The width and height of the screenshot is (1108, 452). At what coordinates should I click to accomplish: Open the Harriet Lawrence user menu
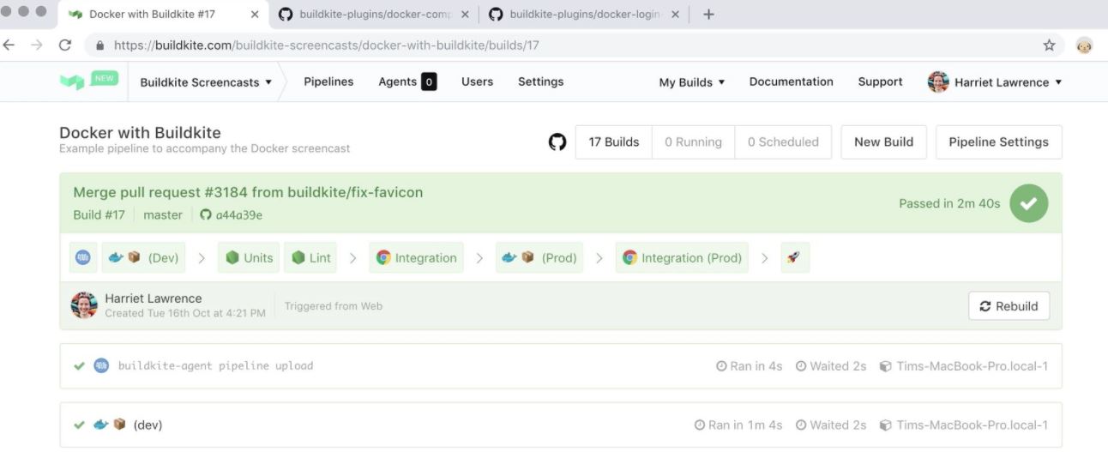coord(995,82)
